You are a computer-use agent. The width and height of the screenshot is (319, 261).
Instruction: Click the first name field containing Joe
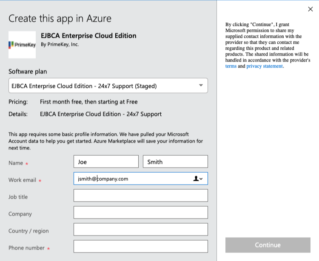tap(106, 162)
